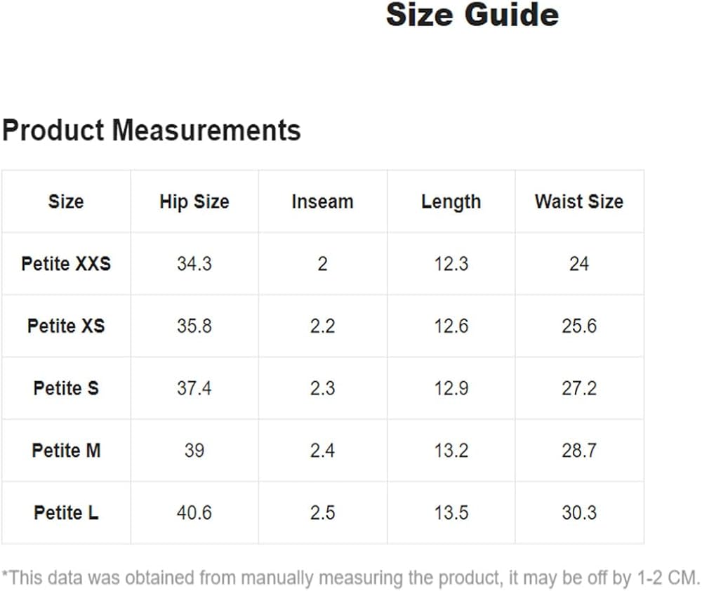The image size is (702, 591).
Task: Click the Length column header
Action: [x=451, y=202]
